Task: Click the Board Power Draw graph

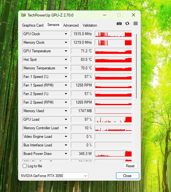Action: [113, 154]
